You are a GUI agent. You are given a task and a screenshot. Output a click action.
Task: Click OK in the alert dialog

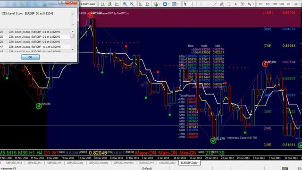[30, 57]
